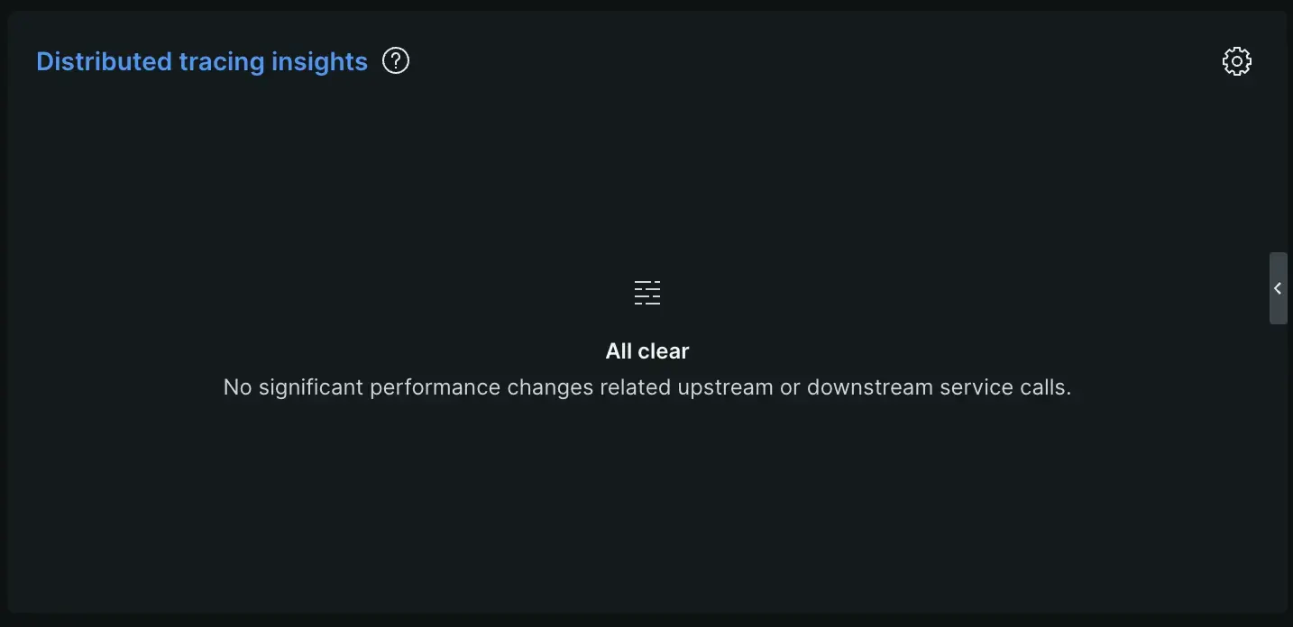Click the performance changes description message
Screen dimensions: 1293x627
[646, 386]
